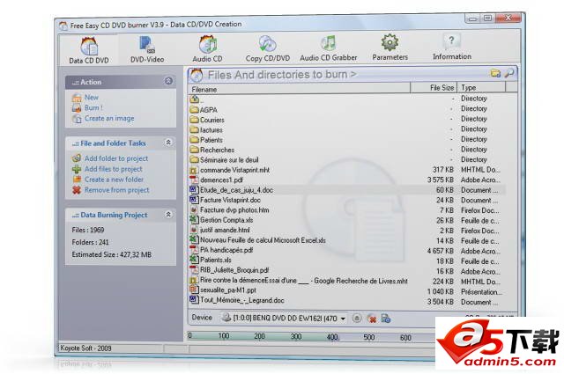Image resolution: width=564 pixels, height=374 pixels.
Task: Select the Séminaire sur le deuil folder
Action: point(347,160)
